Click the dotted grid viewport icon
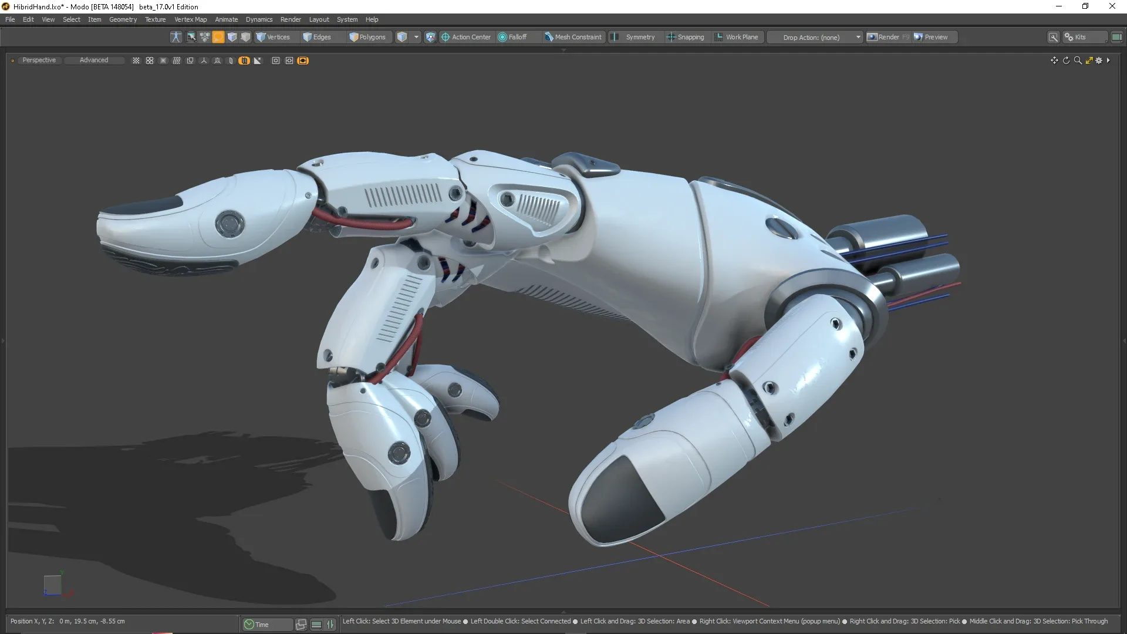The width and height of the screenshot is (1127, 634). point(136,60)
